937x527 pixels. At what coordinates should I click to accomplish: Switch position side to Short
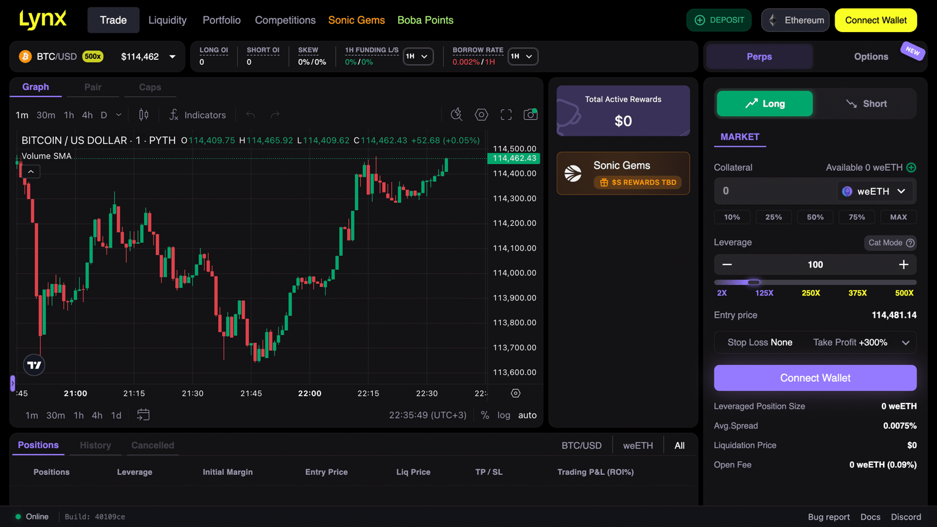866,104
